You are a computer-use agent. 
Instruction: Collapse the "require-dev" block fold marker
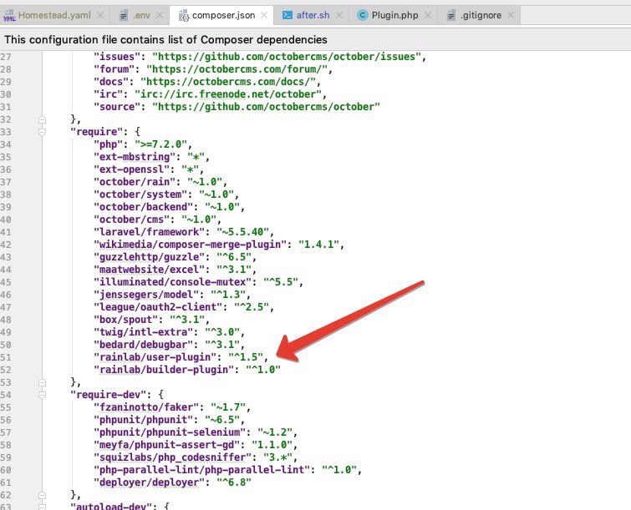[x=42, y=395]
